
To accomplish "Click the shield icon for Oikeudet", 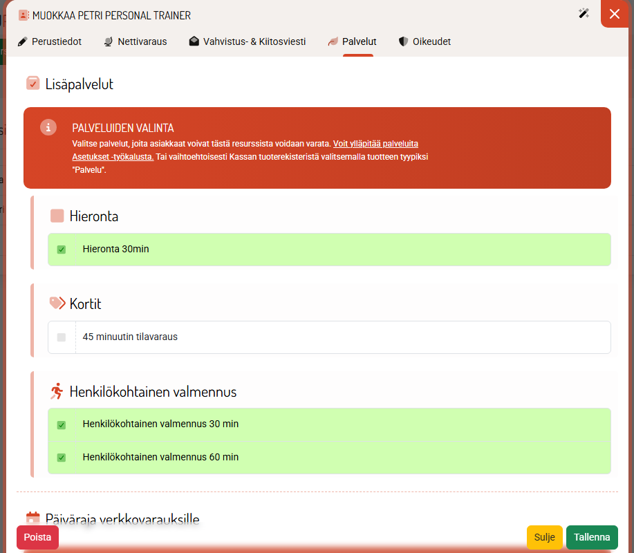I will click(x=403, y=41).
